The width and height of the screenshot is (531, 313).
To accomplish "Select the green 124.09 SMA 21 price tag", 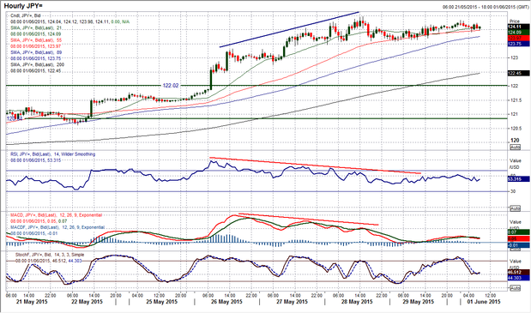I will (x=518, y=32).
